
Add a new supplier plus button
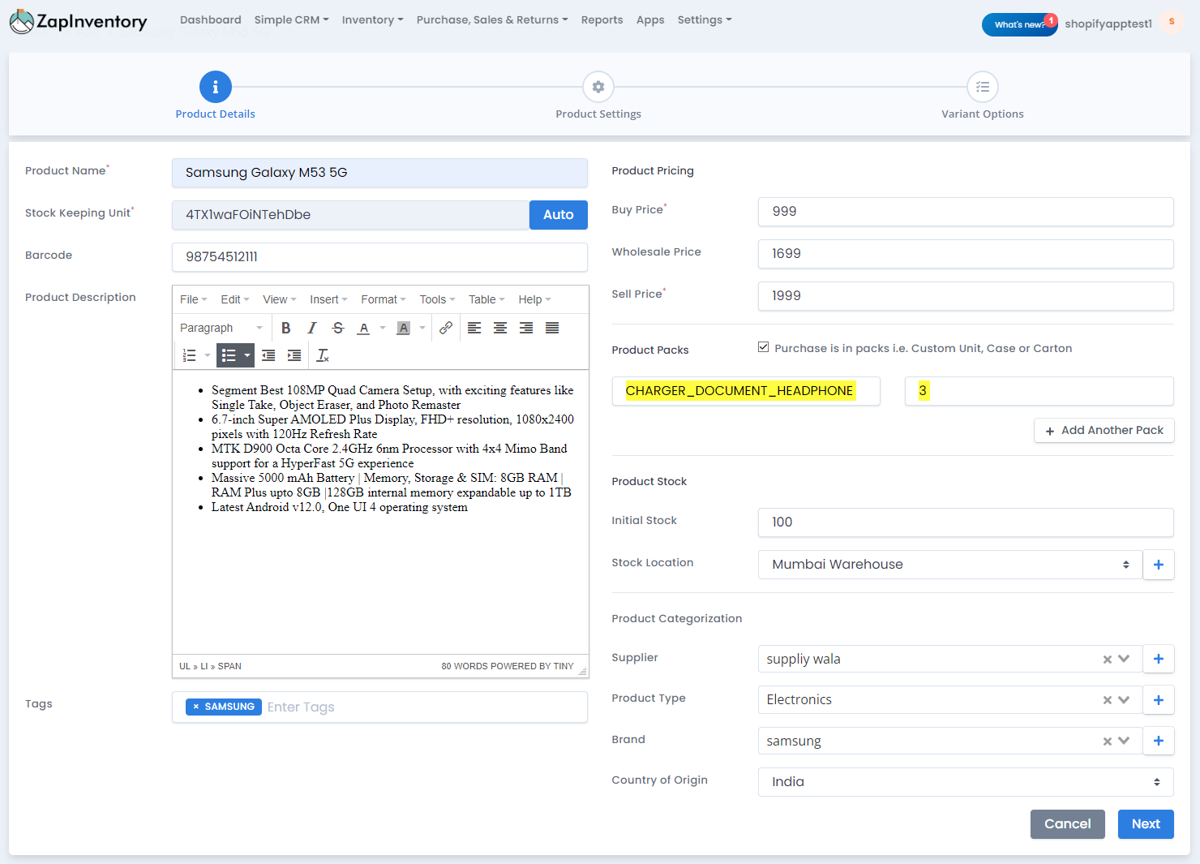pos(1159,659)
